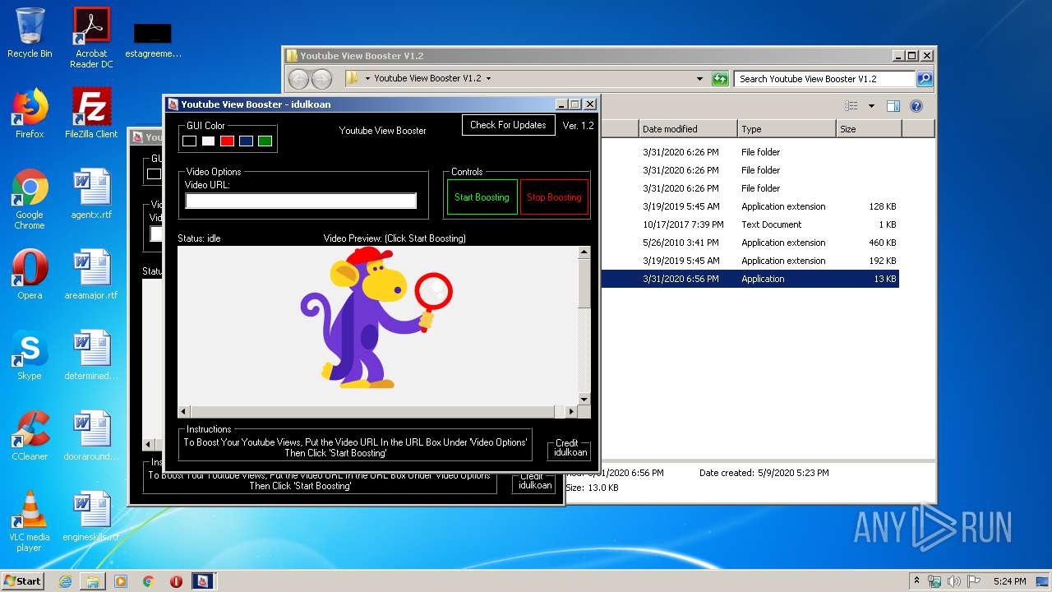Sort by the Date modified column header
The width and height of the screenshot is (1052, 592).
tap(688, 129)
